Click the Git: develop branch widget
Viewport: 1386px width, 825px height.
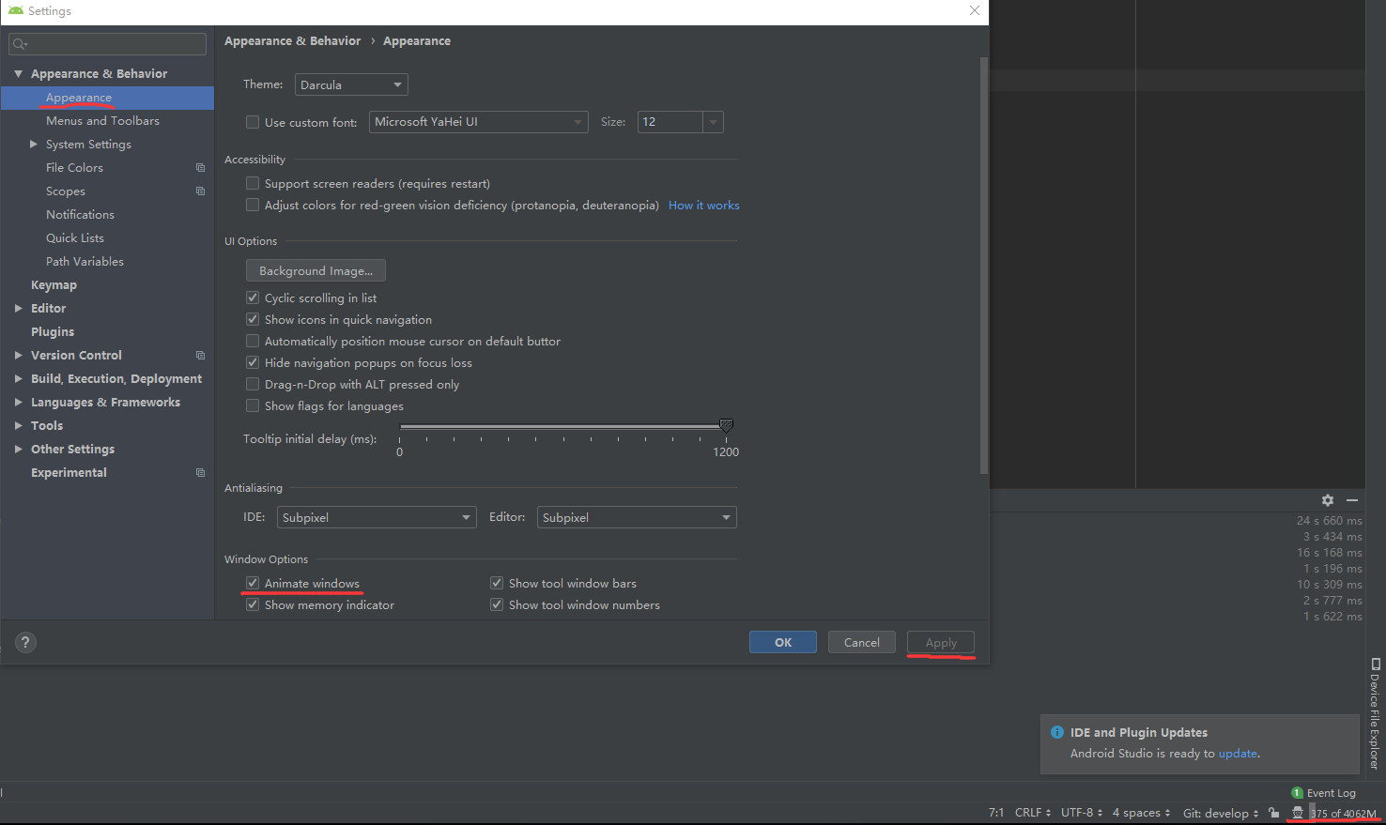coord(1221,813)
